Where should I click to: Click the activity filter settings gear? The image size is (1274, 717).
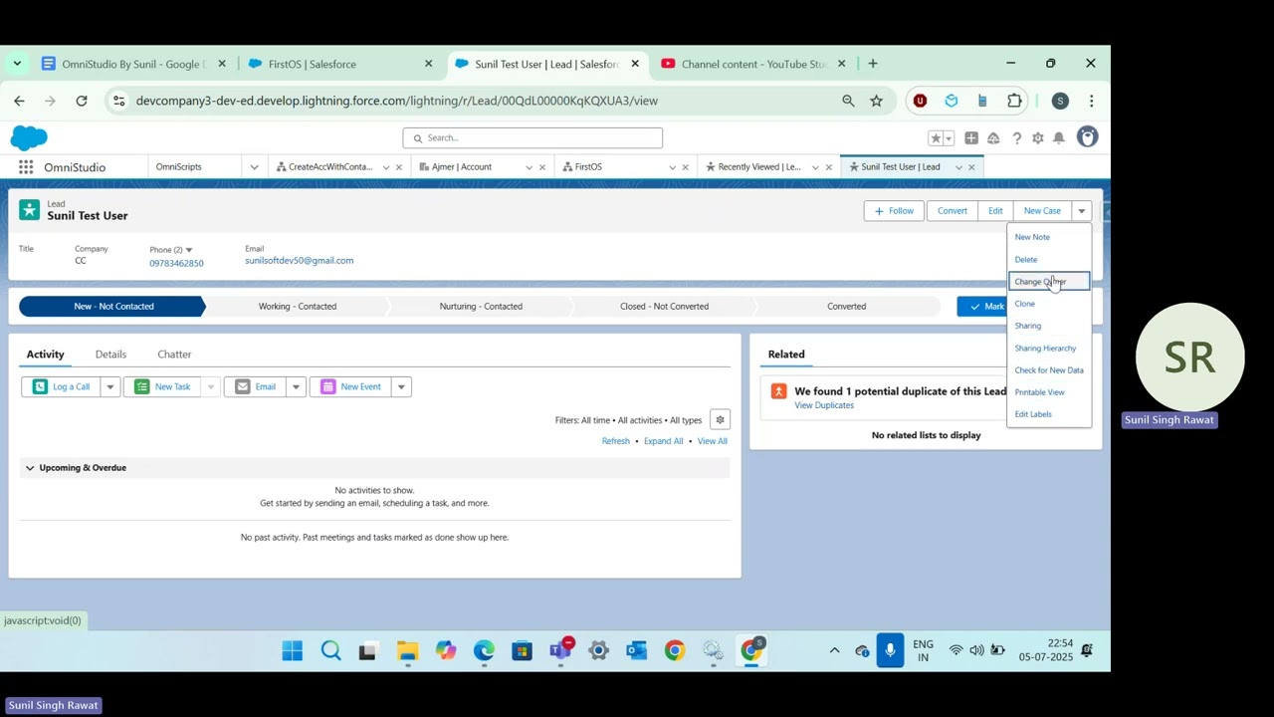pos(720,420)
